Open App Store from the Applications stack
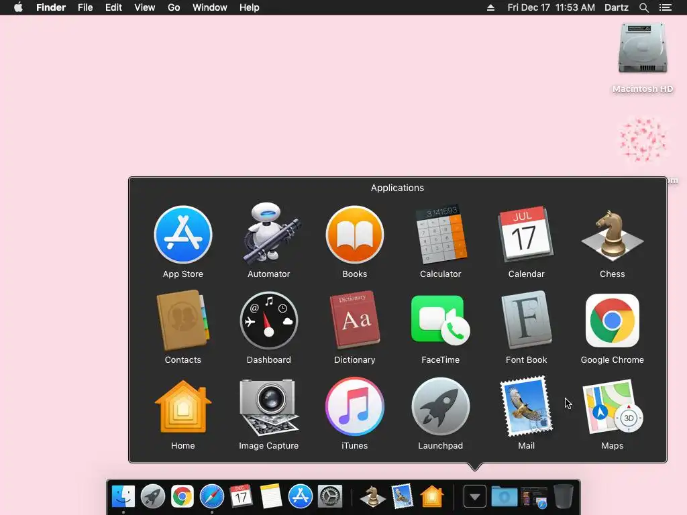687x515 pixels. (x=183, y=235)
